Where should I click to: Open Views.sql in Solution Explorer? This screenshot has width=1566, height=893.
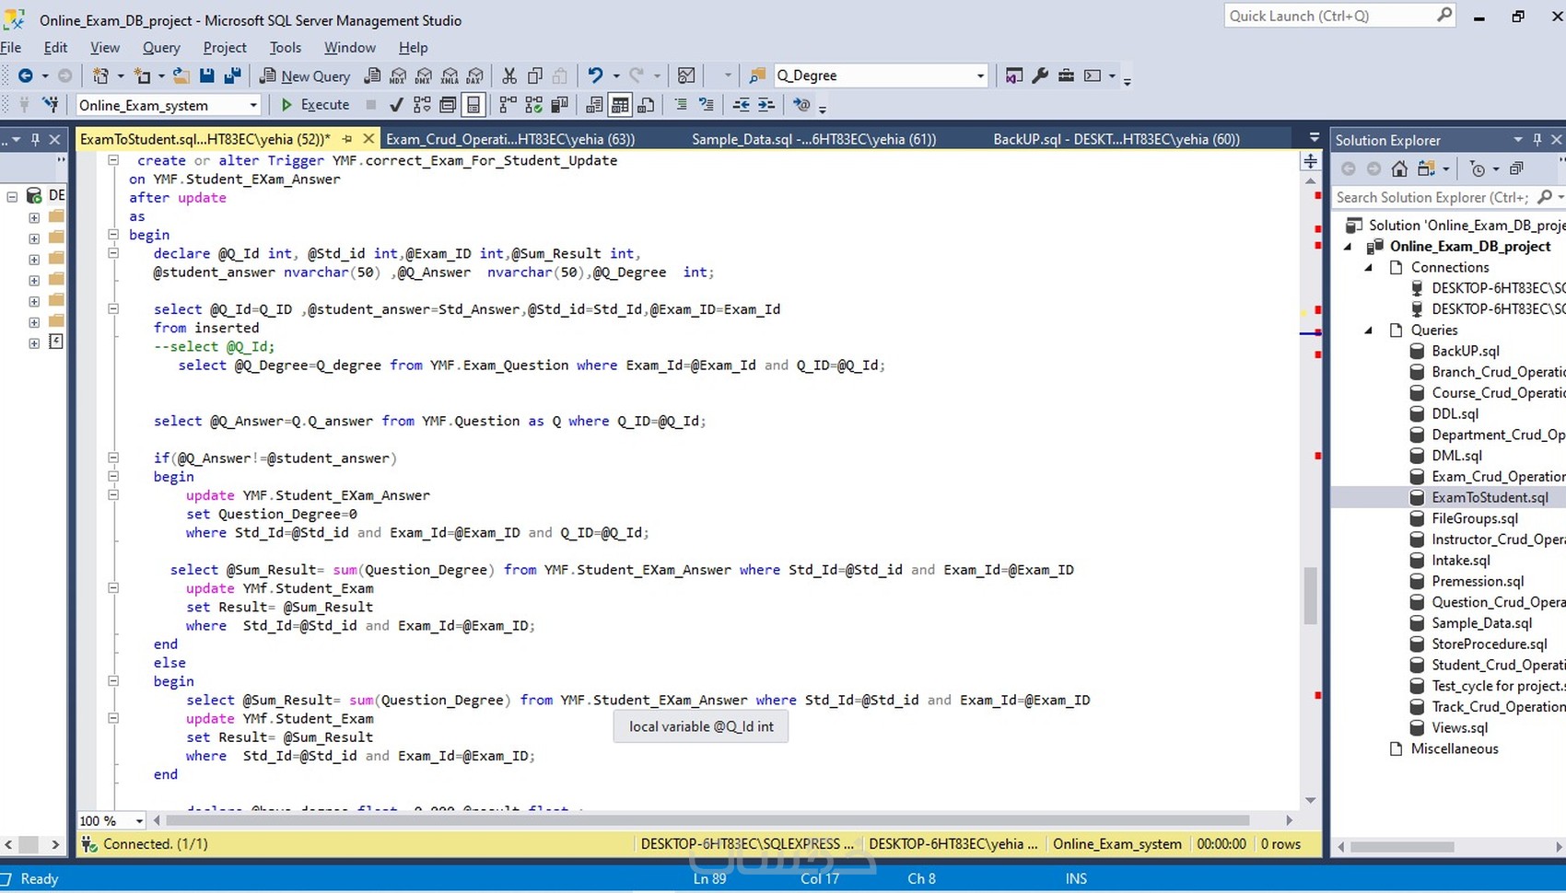1459,728
